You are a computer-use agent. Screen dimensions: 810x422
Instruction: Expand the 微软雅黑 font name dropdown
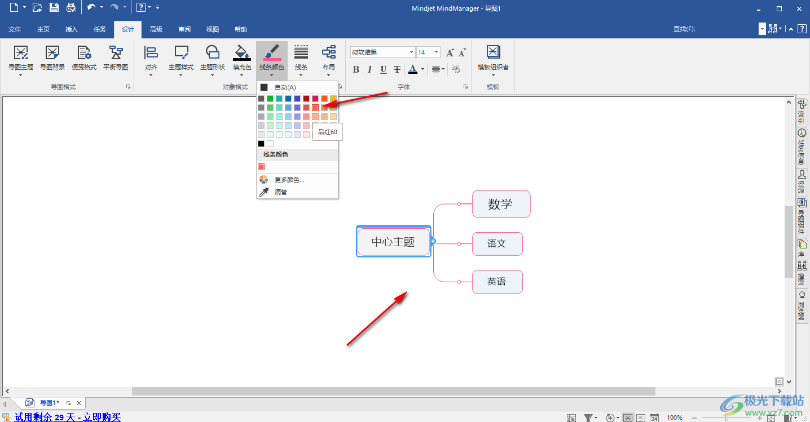pos(411,52)
